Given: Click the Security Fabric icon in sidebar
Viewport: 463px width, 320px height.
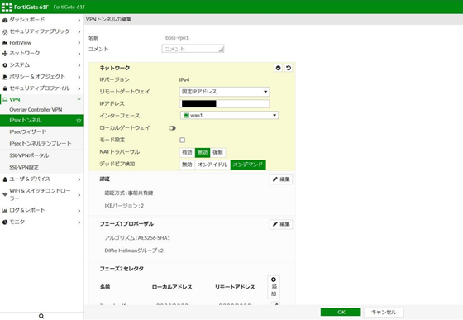Looking at the screenshot, I should pos(5,31).
